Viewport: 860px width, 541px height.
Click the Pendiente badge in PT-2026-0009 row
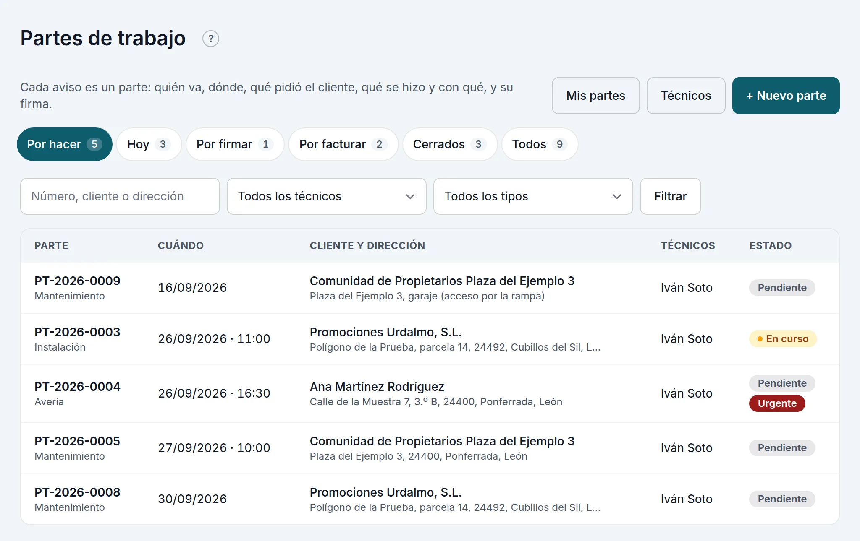click(782, 288)
